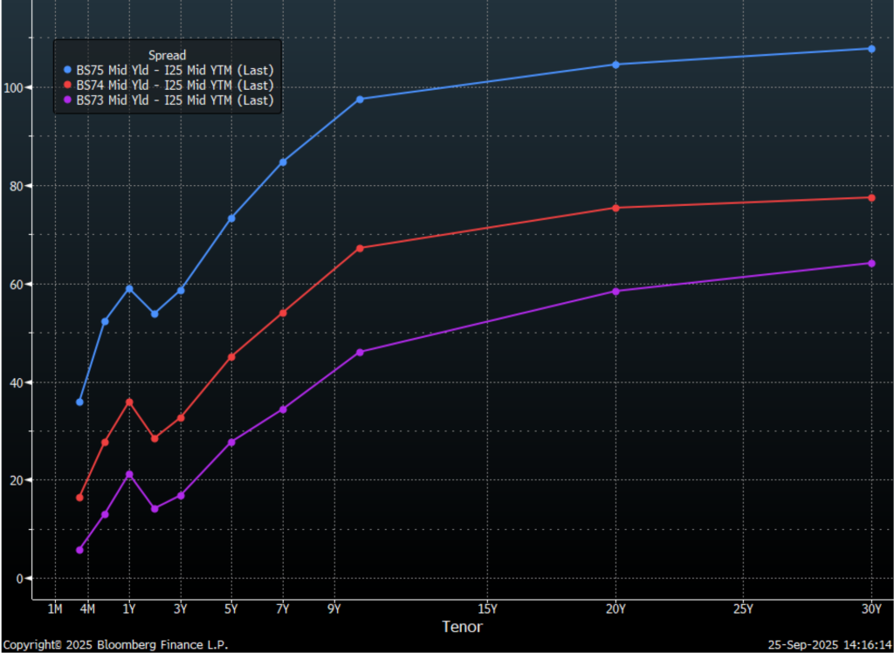The width and height of the screenshot is (894, 653).
Task: Select the blue line's 20Y data point
Action: point(615,65)
